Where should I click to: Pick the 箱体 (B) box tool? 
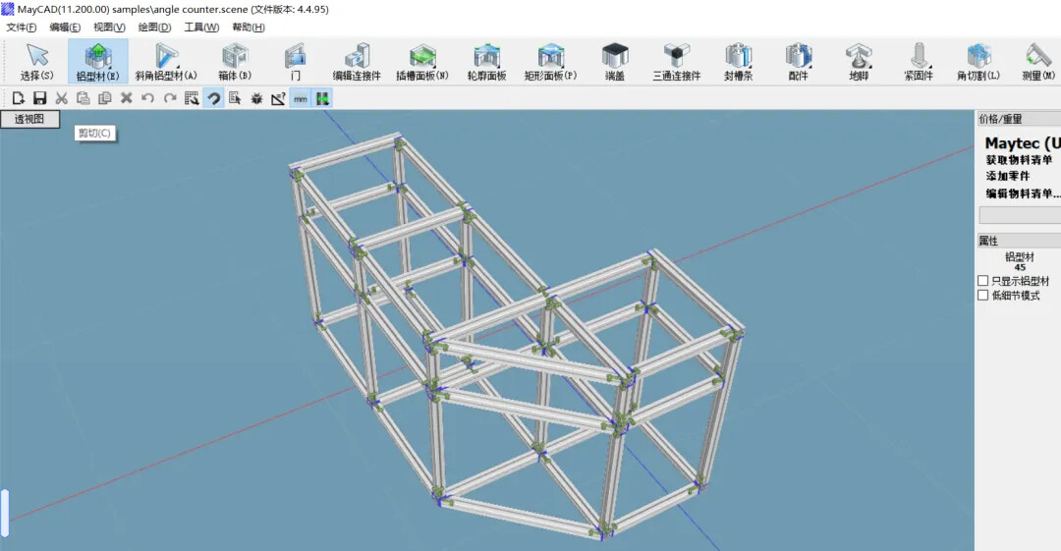235,61
